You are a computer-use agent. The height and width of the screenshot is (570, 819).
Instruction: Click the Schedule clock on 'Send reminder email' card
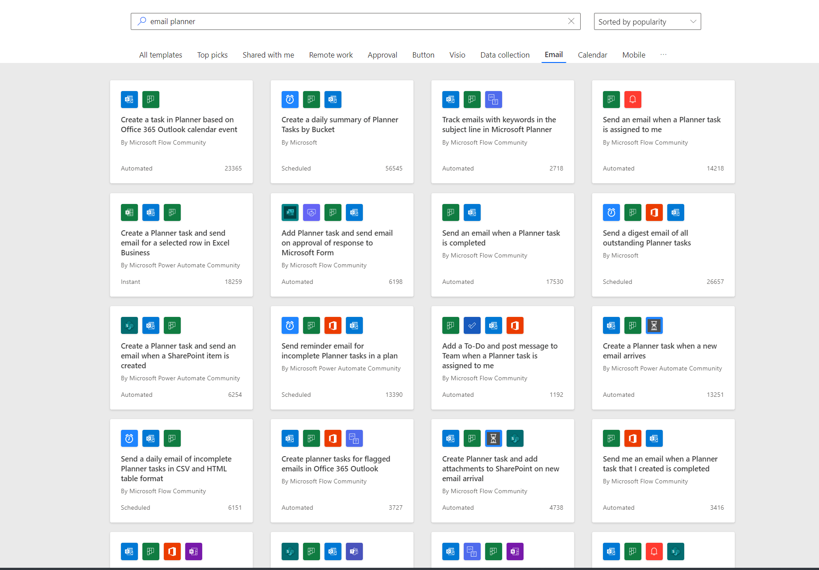290,325
